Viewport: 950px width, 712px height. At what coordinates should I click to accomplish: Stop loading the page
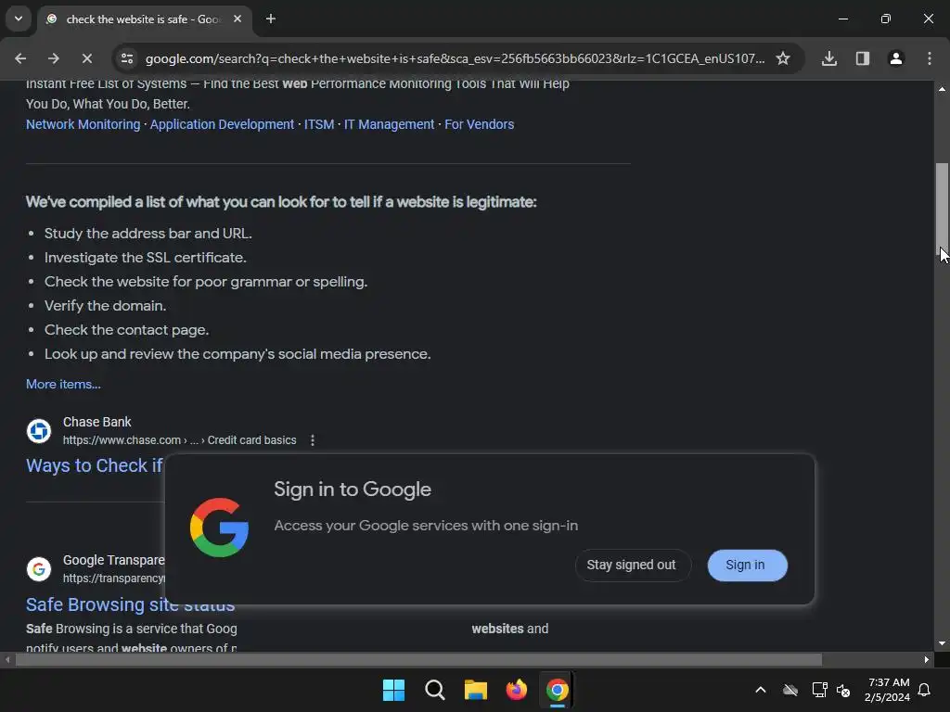pos(86,58)
